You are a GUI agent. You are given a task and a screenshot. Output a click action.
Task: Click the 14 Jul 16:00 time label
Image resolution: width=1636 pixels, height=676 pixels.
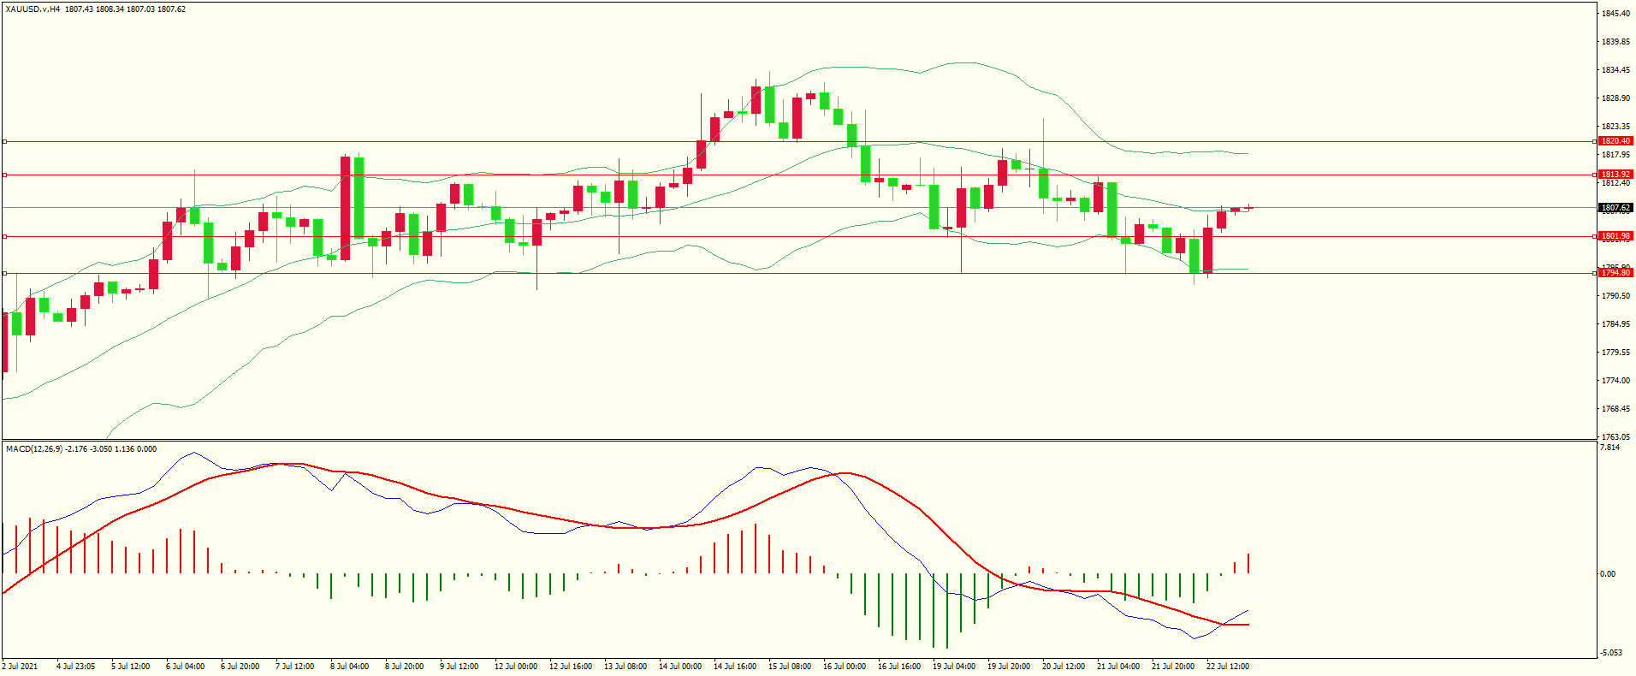[x=735, y=667]
